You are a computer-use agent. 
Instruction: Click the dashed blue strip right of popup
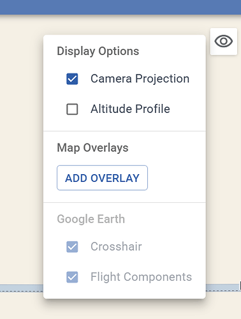223,288
